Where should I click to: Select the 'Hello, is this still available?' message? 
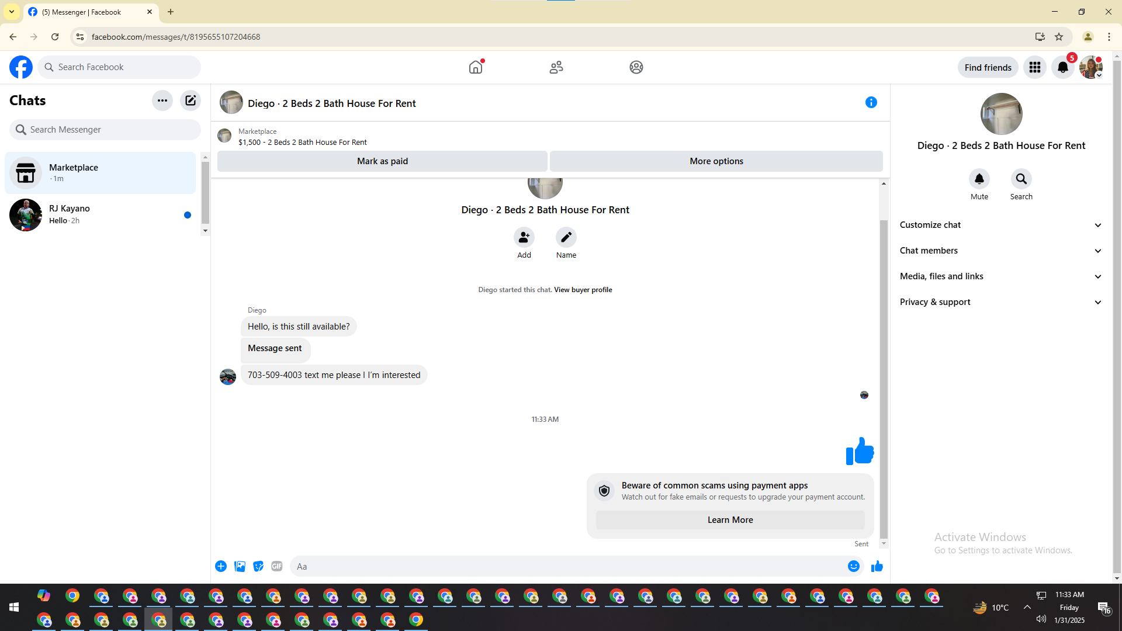(x=299, y=327)
